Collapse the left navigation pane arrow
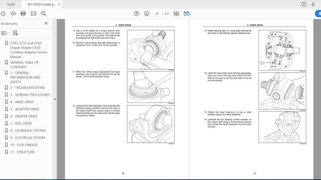Viewport: 321px width, 180px height. point(55,99)
